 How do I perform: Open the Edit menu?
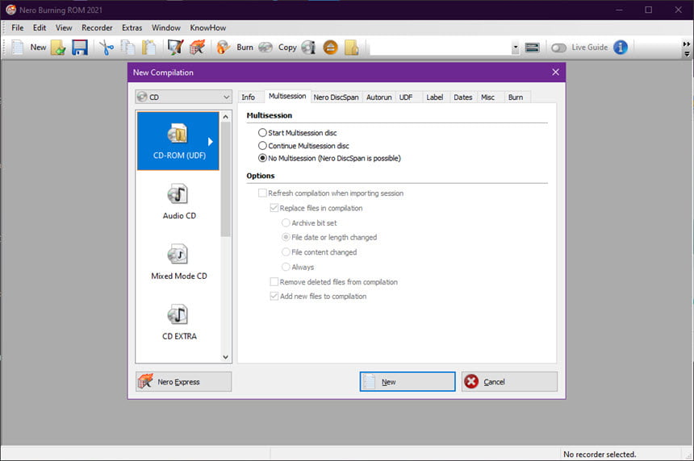click(40, 27)
